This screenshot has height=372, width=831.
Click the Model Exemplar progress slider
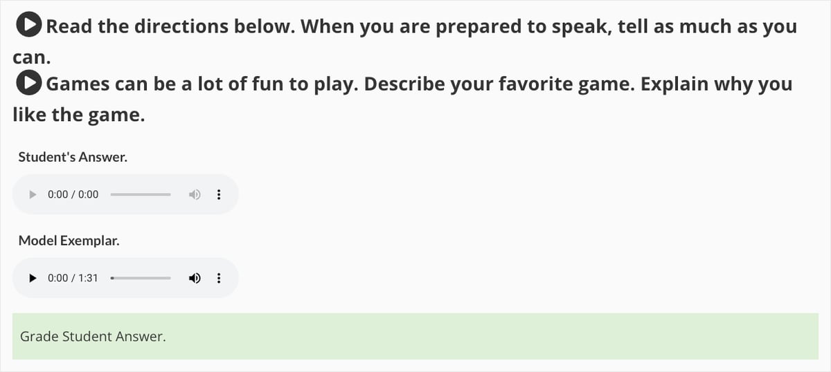click(141, 278)
